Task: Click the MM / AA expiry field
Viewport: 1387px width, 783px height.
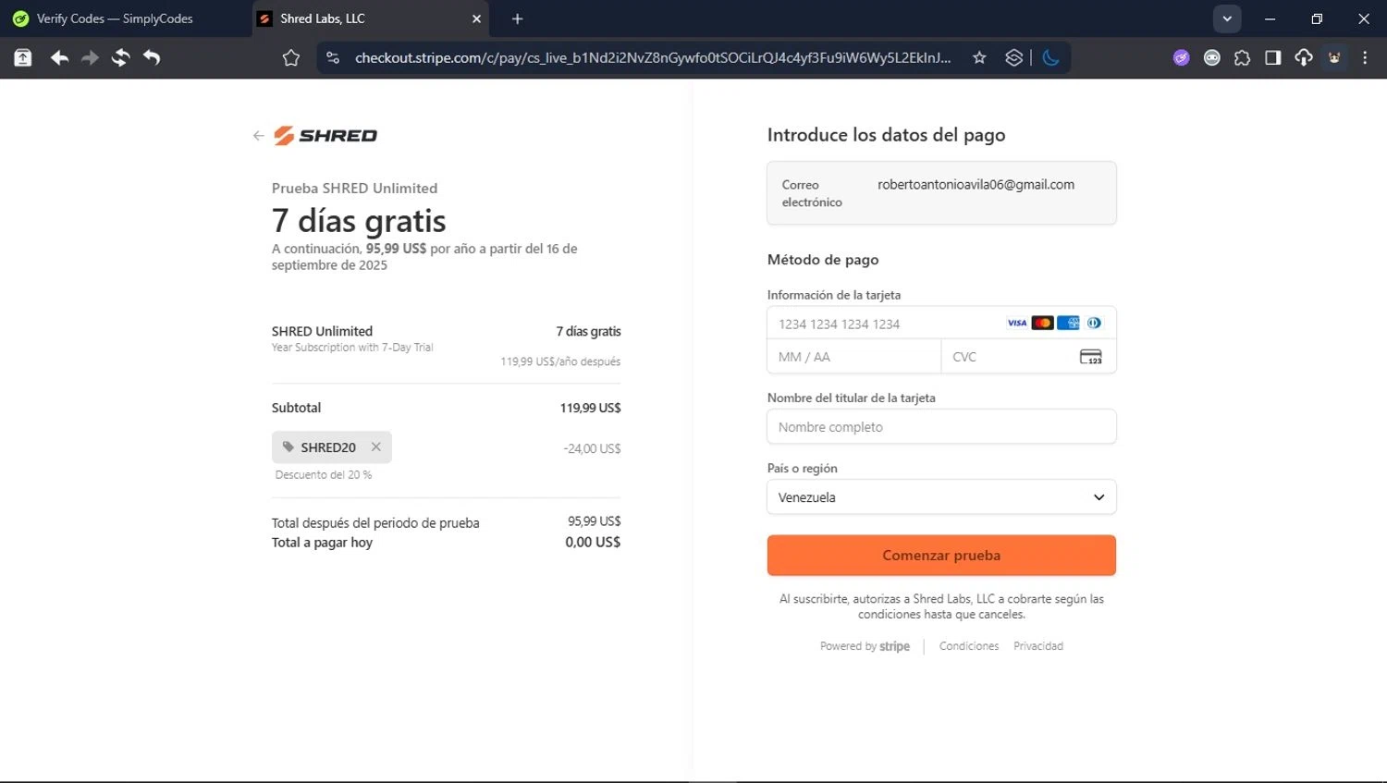Action: point(853,357)
